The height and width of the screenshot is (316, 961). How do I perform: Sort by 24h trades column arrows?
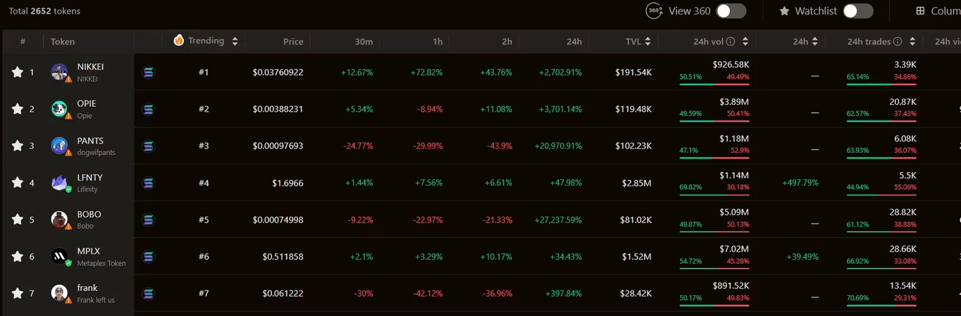pyautogui.click(x=913, y=42)
